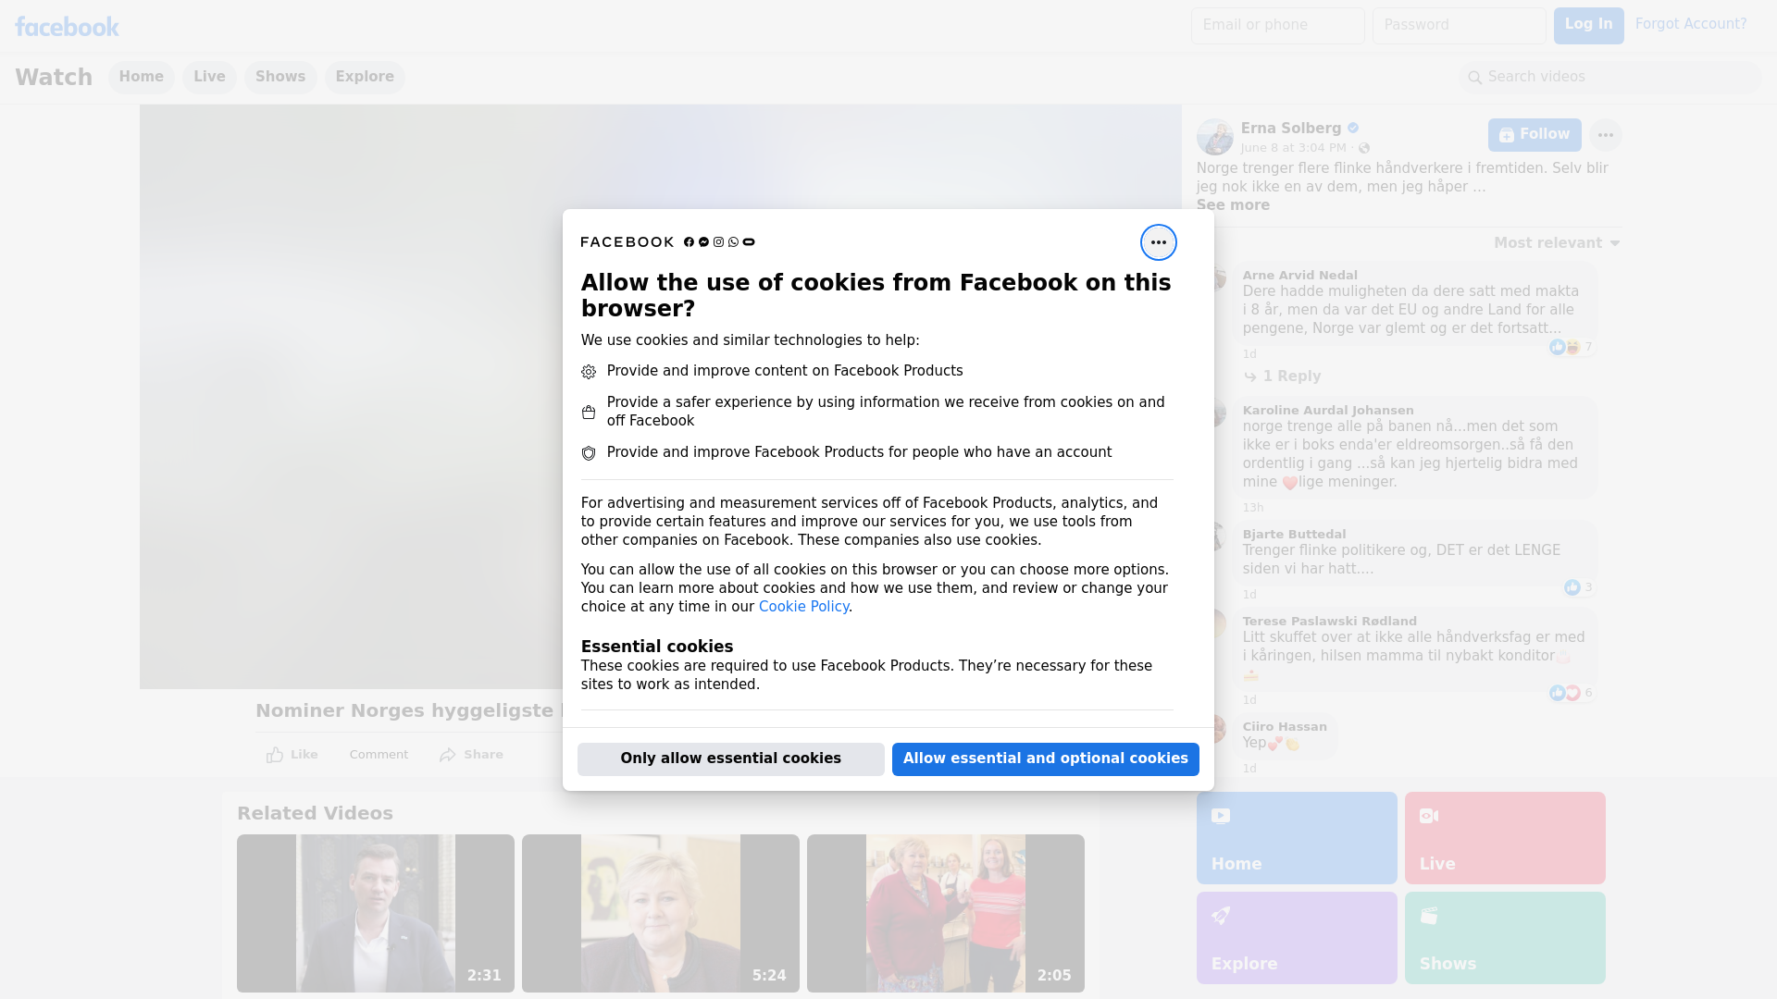Open post options ellipsis next to Follow
The height and width of the screenshot is (999, 1777).
tap(1606, 135)
